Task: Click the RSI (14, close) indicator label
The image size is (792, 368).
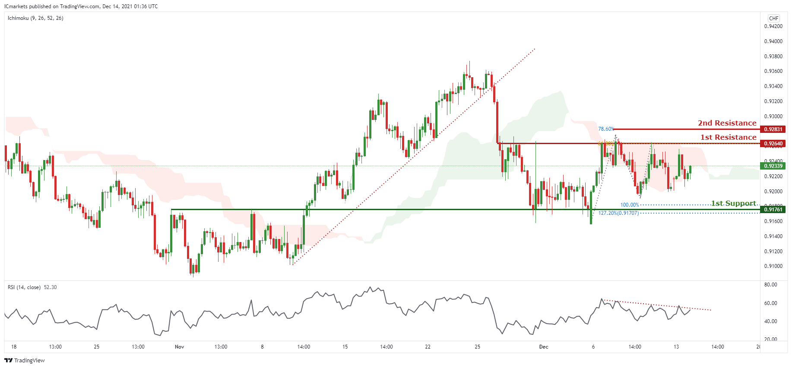Action: click(x=24, y=287)
